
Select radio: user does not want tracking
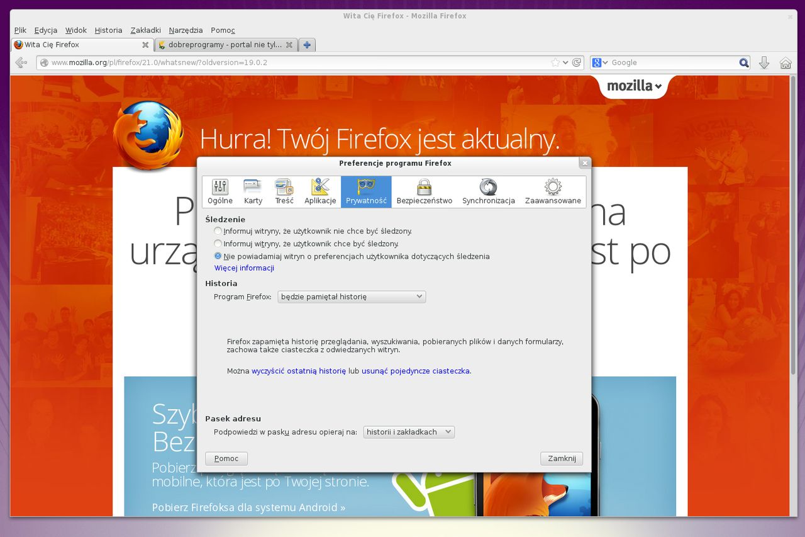tap(218, 231)
